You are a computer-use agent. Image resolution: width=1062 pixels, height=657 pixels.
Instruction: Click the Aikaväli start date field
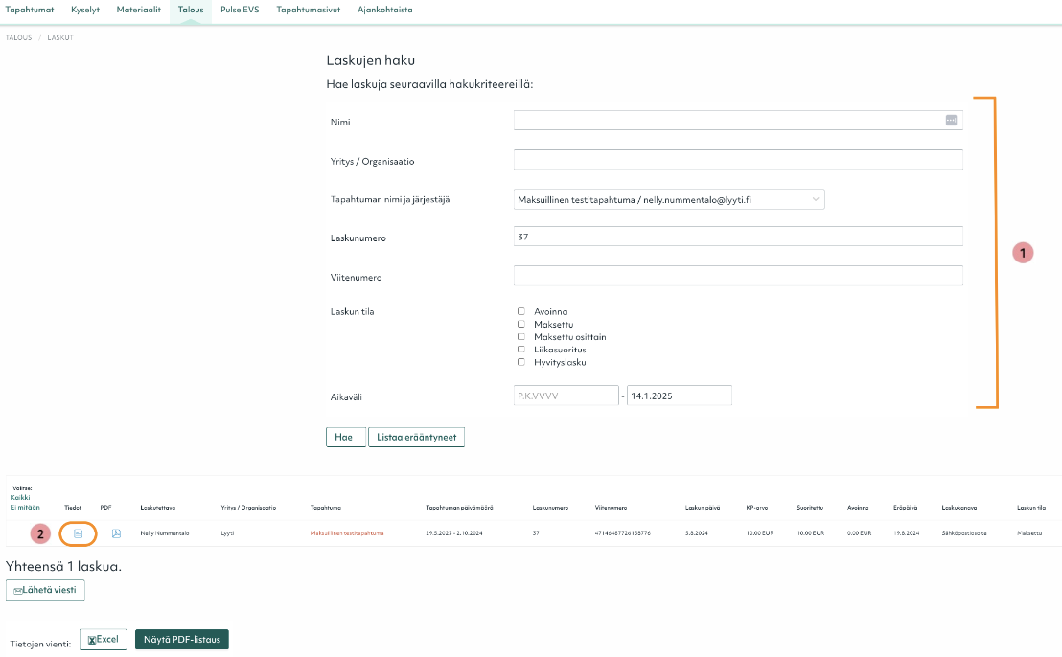tap(566, 396)
